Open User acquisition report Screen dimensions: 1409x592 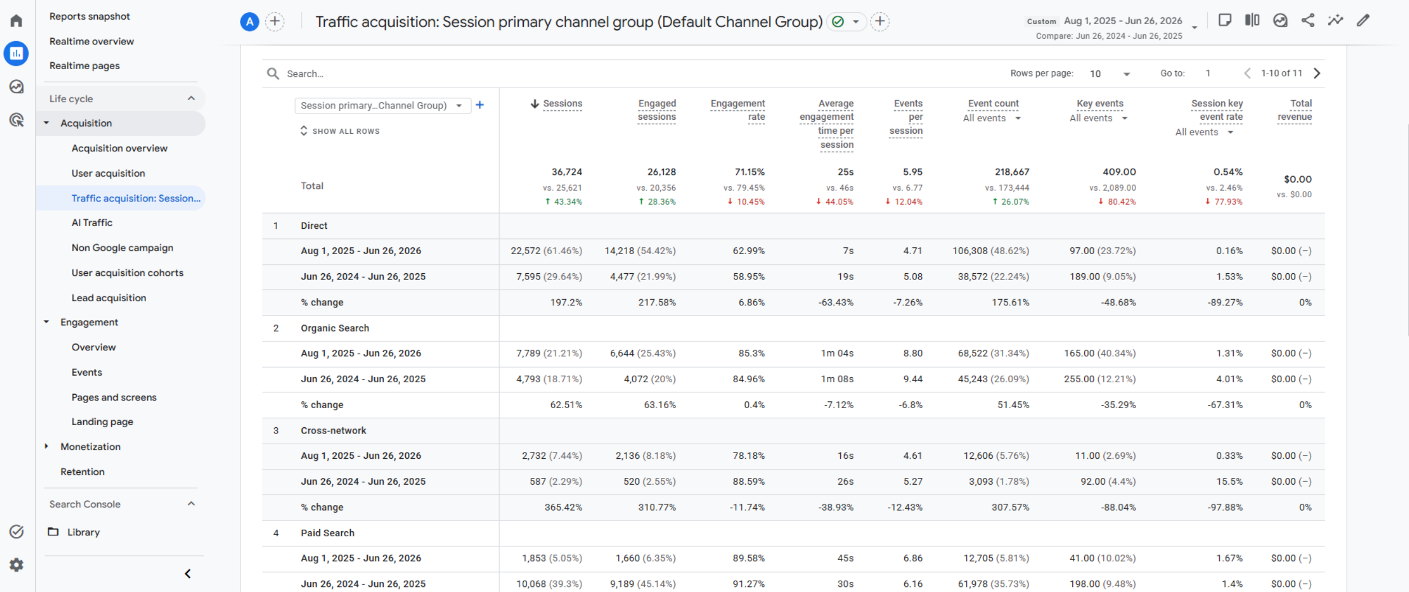108,173
